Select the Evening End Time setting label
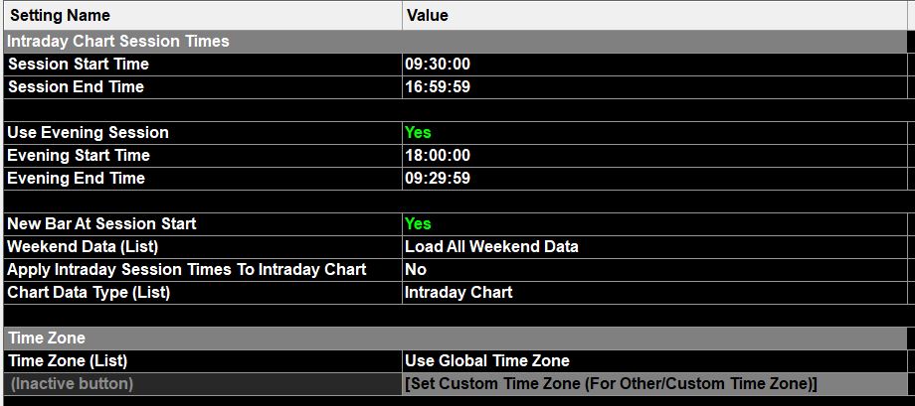Viewport: 915px width, 406px height. (x=76, y=178)
